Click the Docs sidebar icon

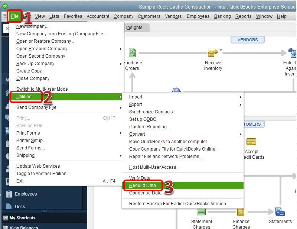[9, 206]
